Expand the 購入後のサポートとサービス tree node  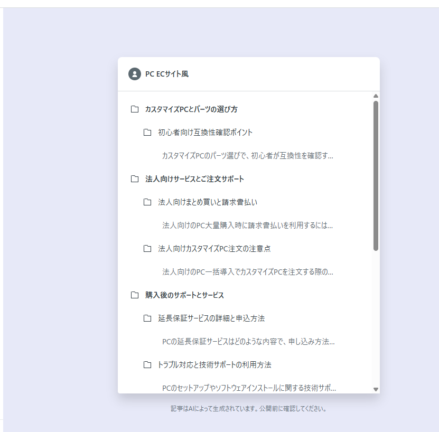pos(188,295)
